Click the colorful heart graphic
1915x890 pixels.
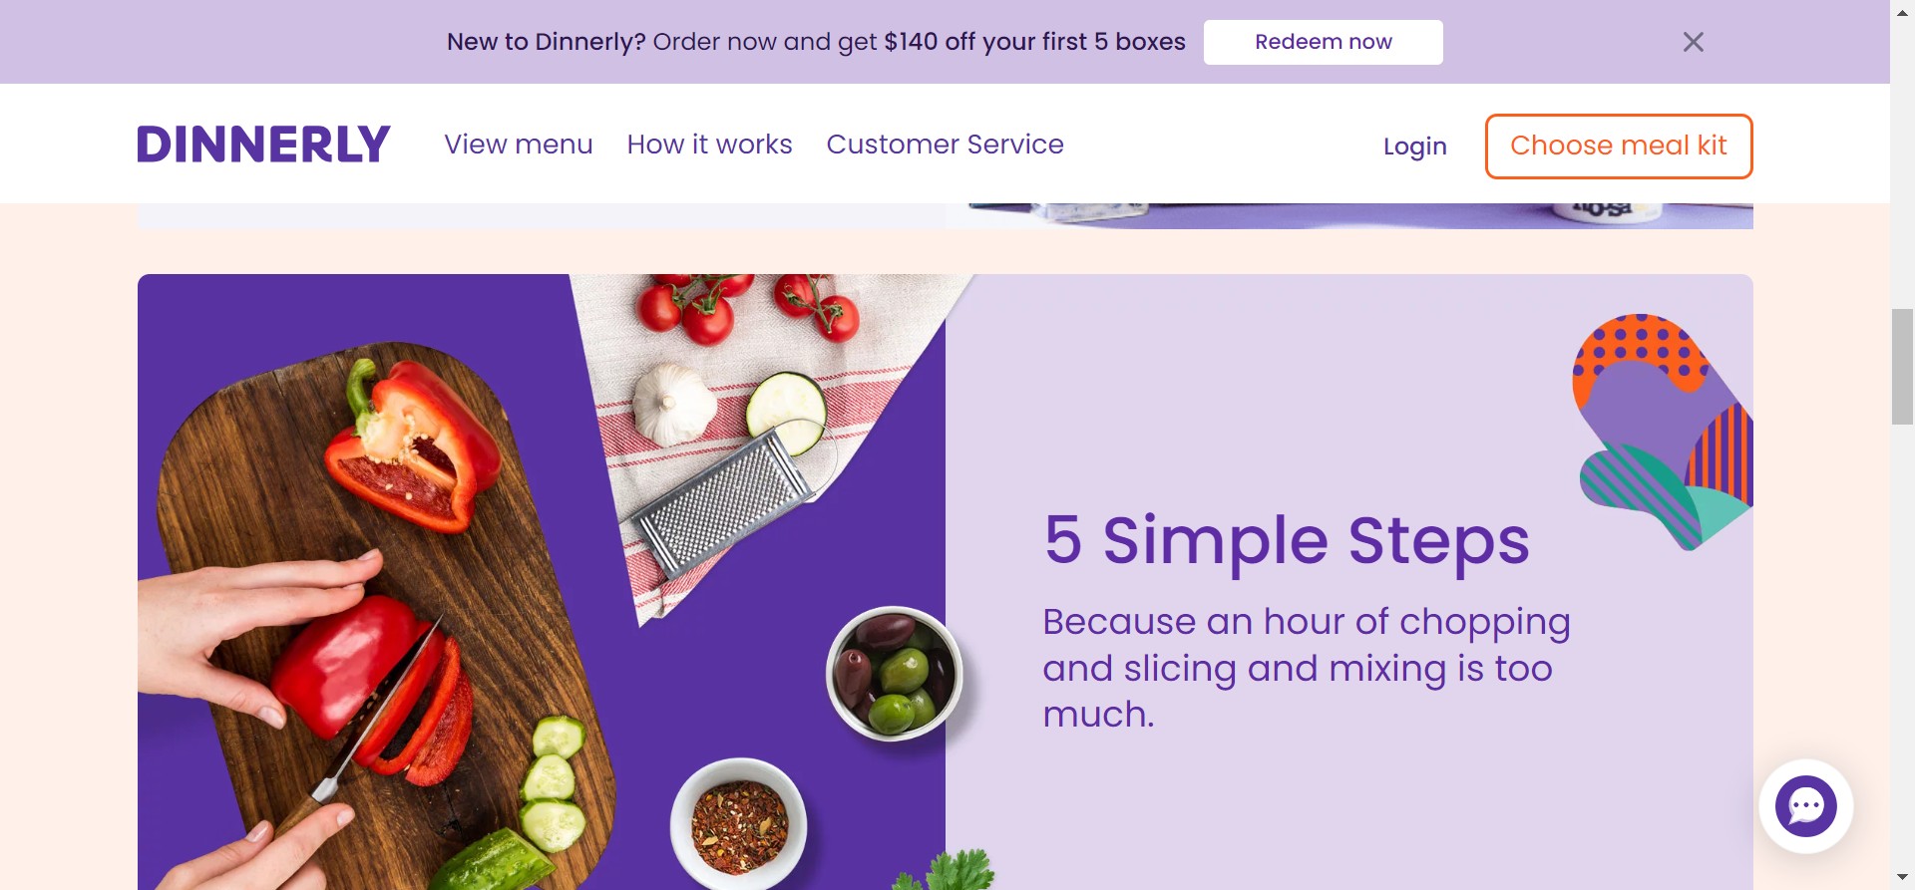click(1662, 432)
